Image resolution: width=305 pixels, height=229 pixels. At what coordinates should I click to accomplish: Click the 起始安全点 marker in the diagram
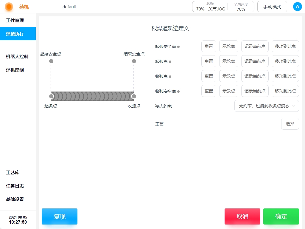click(51, 61)
